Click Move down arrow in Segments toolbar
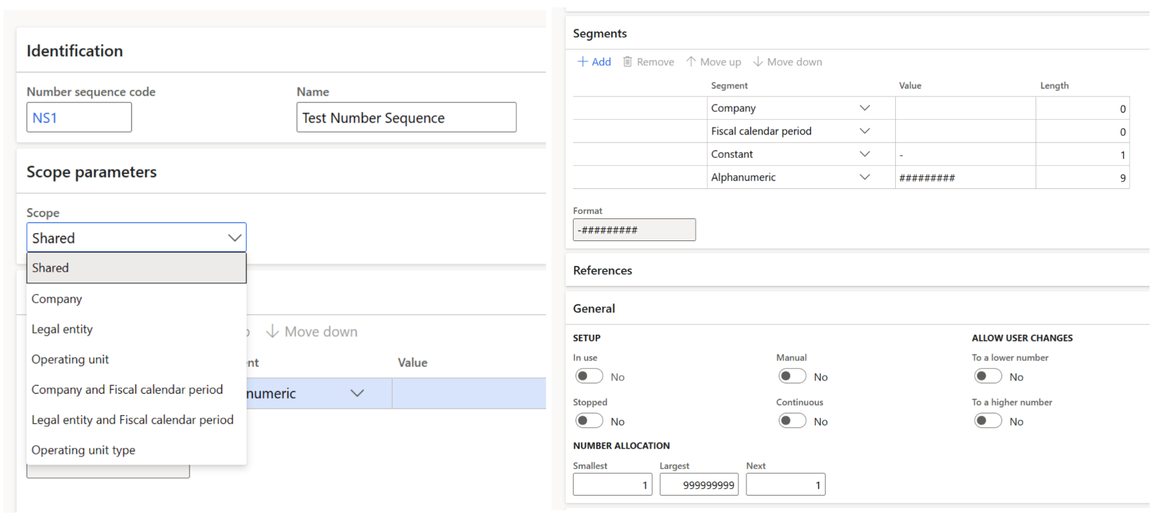 coord(758,62)
